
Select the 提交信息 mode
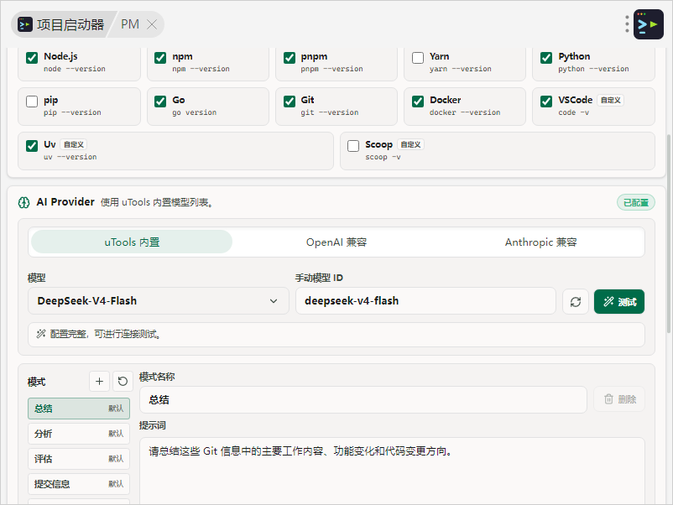point(79,484)
